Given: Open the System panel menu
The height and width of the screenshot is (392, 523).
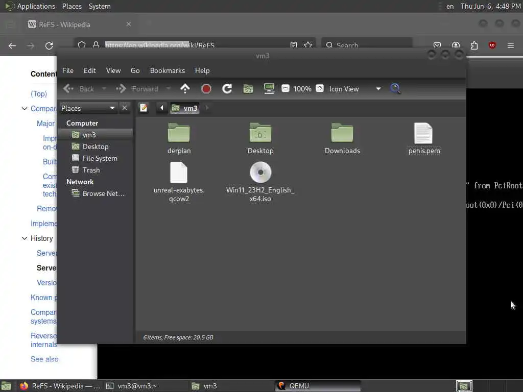Looking at the screenshot, I should [100, 6].
